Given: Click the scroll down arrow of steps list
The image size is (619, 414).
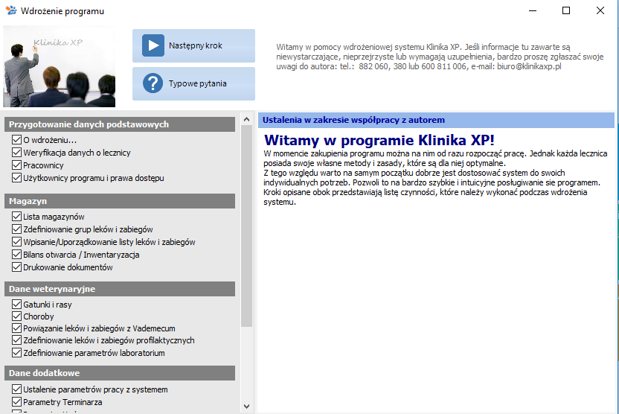Looking at the screenshot, I should coord(247,406).
